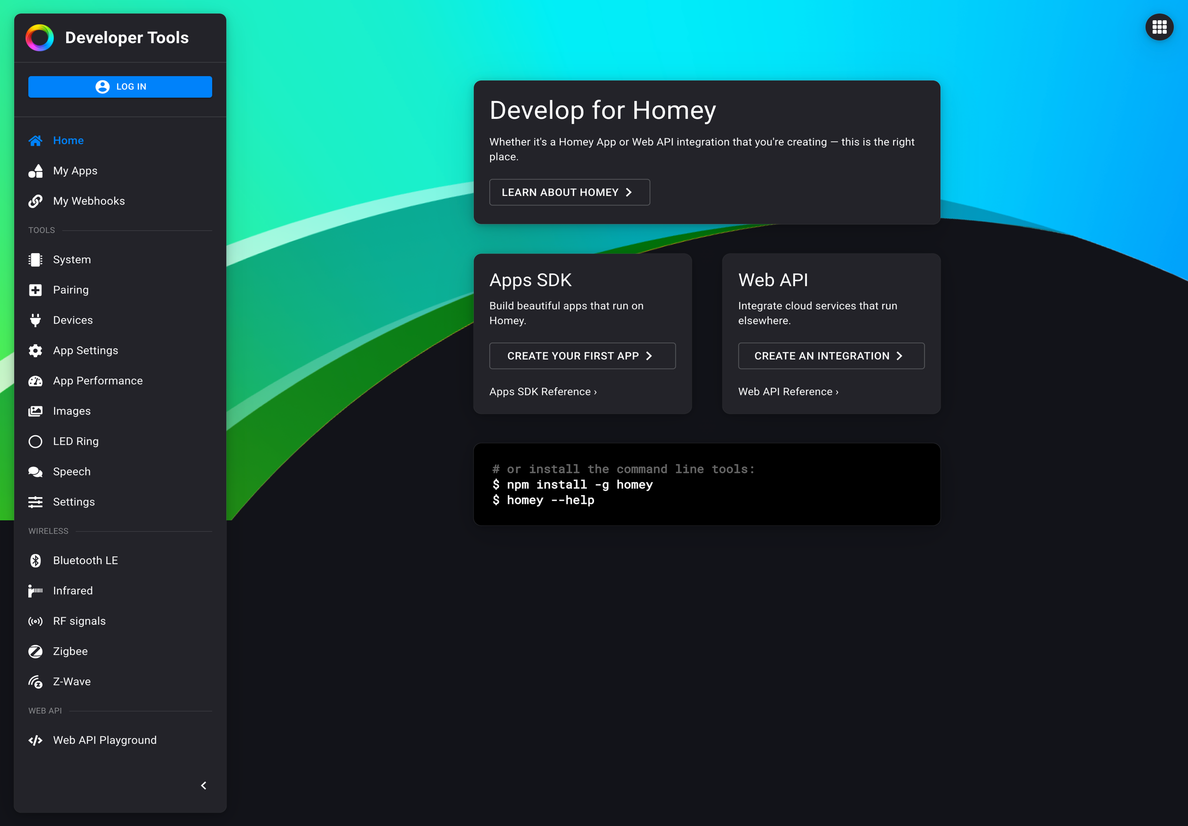Click the Developer Tools title

point(127,38)
